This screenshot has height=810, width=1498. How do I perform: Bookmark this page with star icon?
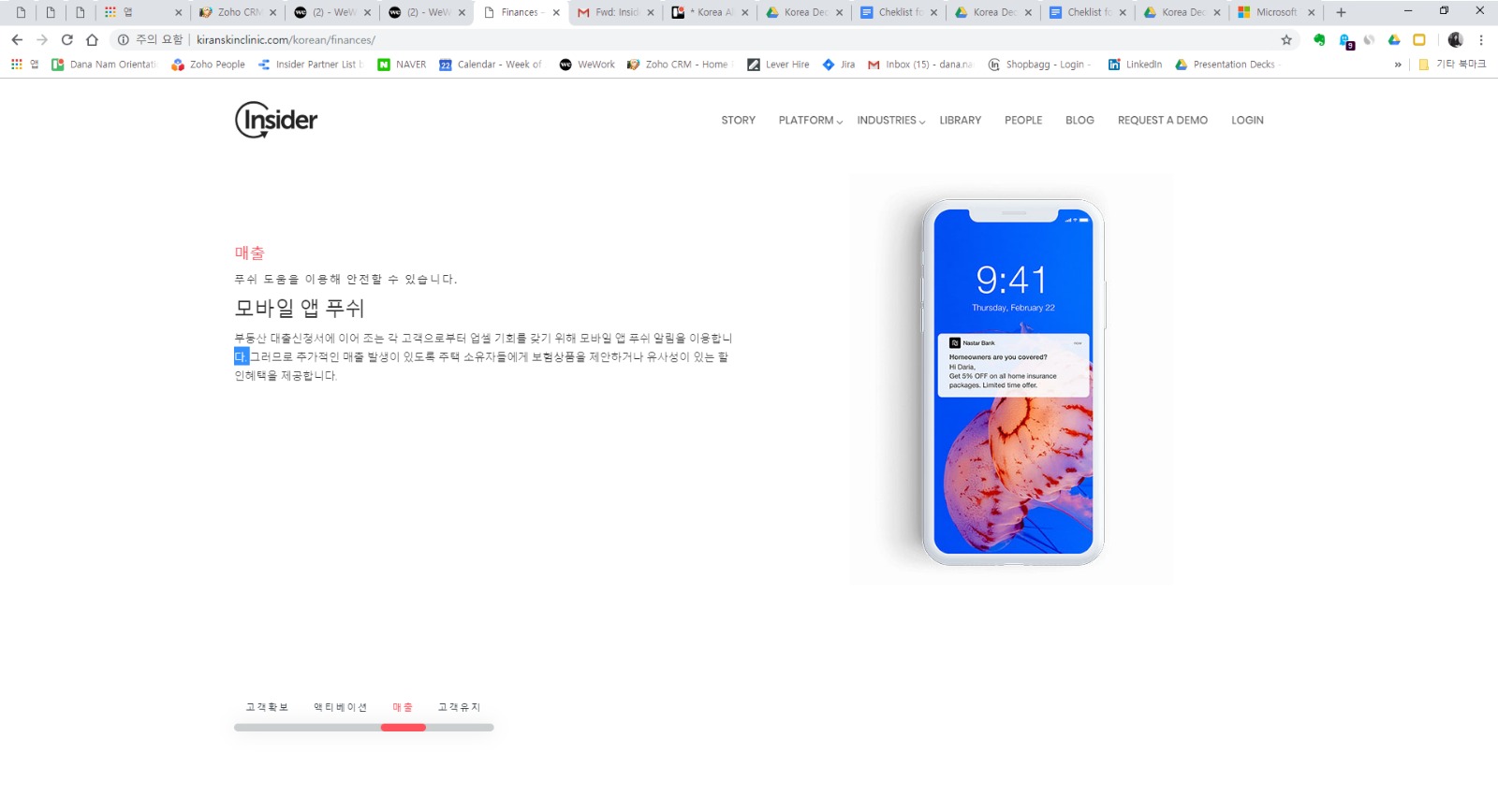[1286, 40]
